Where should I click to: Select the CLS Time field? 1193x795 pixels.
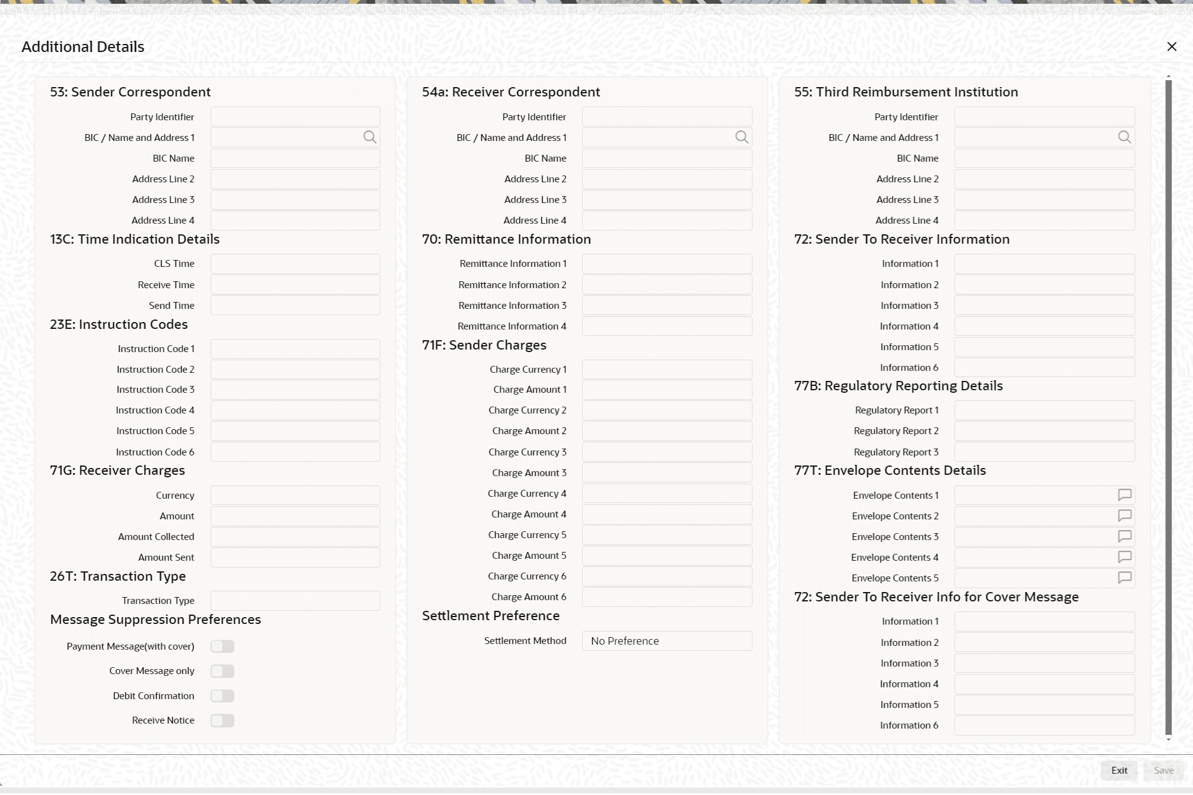coord(295,264)
